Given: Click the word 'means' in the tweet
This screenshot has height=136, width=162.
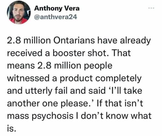Looking at the screenshot, I should click(x=21, y=66).
